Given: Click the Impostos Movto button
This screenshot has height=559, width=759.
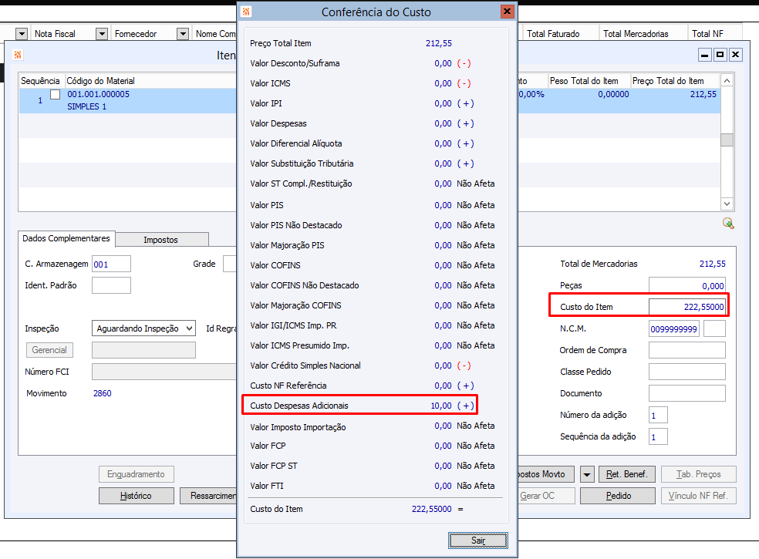Looking at the screenshot, I should [x=546, y=474].
